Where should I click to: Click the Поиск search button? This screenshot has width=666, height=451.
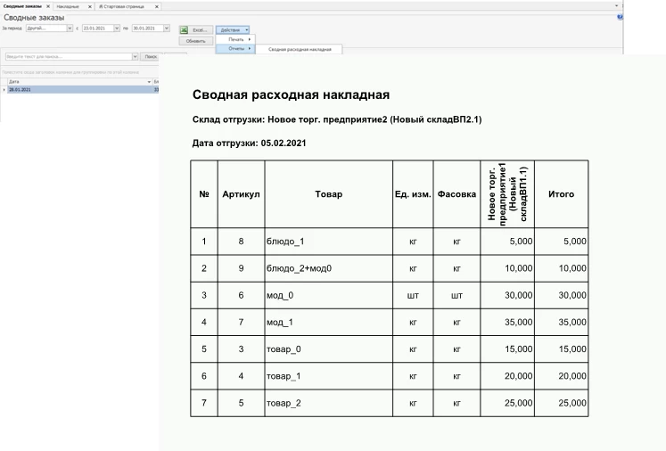point(151,56)
